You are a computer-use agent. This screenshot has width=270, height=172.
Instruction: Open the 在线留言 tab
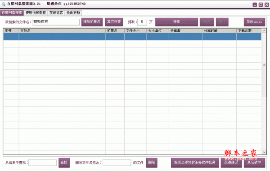pyautogui.click(x=56, y=13)
